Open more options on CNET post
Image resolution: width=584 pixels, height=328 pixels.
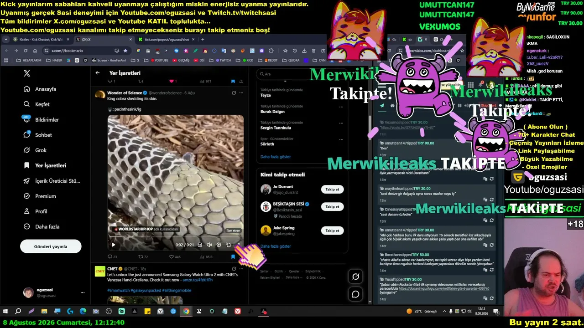(241, 269)
